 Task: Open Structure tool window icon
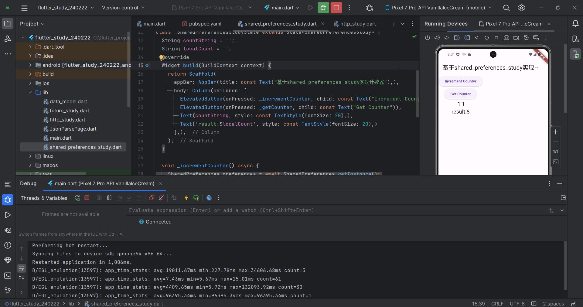point(8,39)
